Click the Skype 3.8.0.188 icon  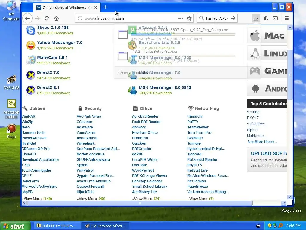(31, 31)
